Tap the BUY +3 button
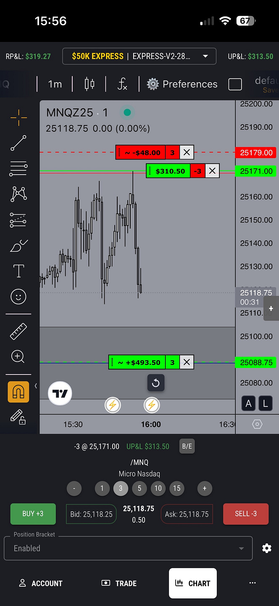This screenshot has width=279, height=606. [33, 514]
